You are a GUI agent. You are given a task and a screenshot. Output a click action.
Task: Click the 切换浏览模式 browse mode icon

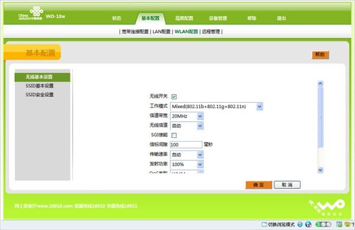point(264,224)
